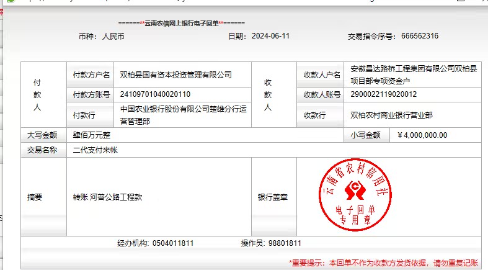Select handling institution number 0504011811
The height and width of the screenshot is (270, 488).
[x=172, y=243]
